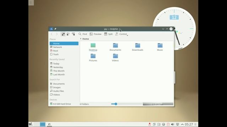Viewport: 227px width, 127px height.
Task: Open the panel settings hamburger icon
Action: coord(195,124)
